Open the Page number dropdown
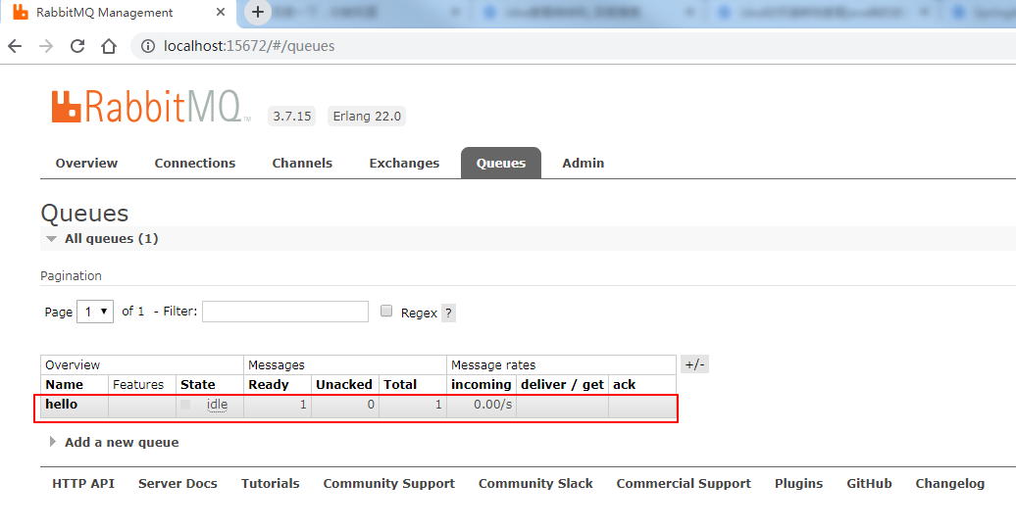The width and height of the screenshot is (1016, 530). click(95, 312)
